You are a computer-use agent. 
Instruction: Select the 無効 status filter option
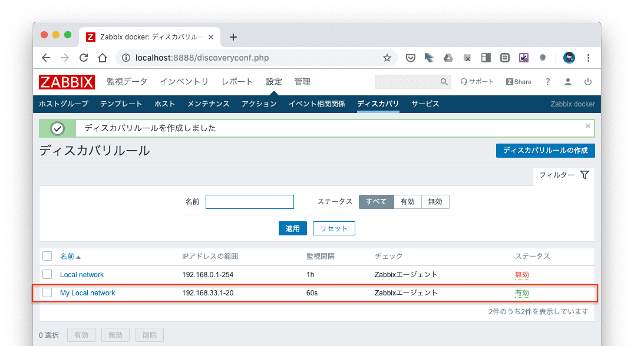pos(435,202)
